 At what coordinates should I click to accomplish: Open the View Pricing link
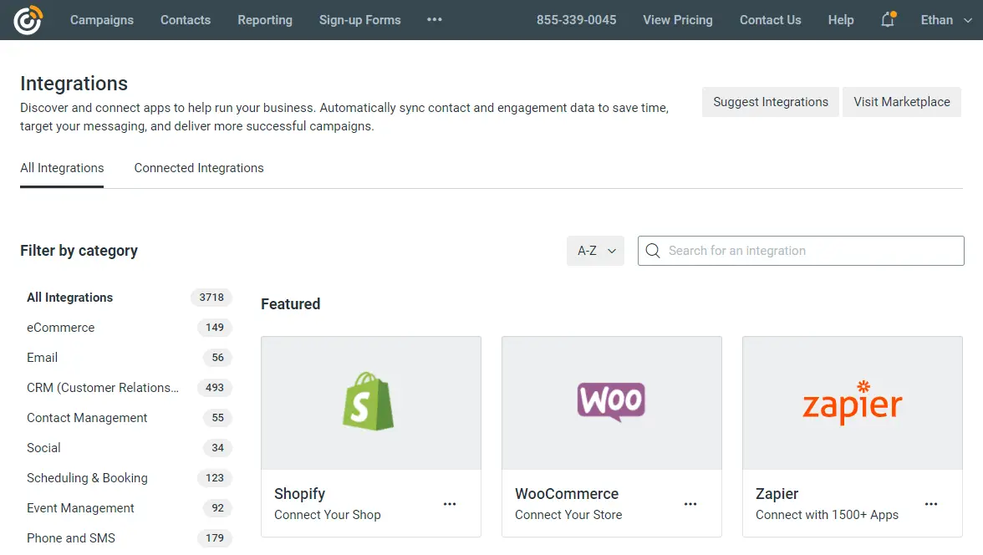click(678, 20)
